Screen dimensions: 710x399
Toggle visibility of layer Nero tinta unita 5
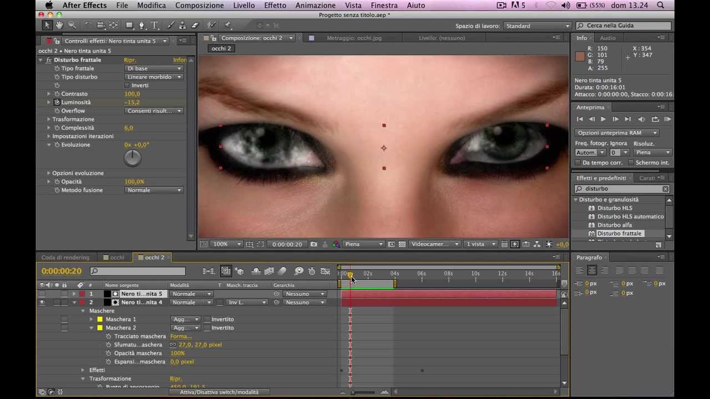coord(42,294)
